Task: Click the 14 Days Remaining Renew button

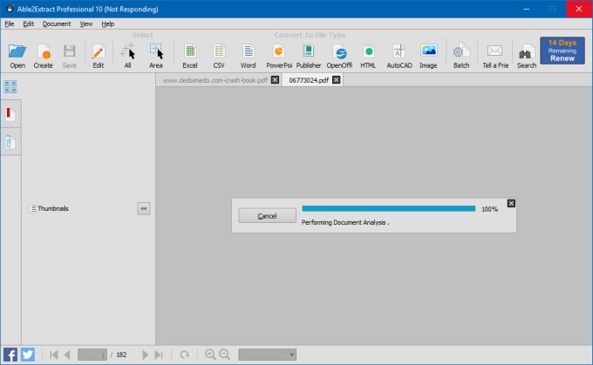Action: point(562,51)
